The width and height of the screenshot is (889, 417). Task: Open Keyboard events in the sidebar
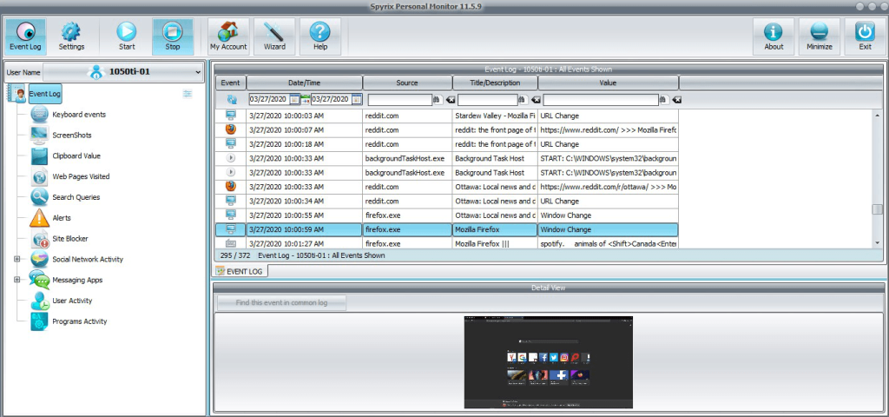pos(79,115)
